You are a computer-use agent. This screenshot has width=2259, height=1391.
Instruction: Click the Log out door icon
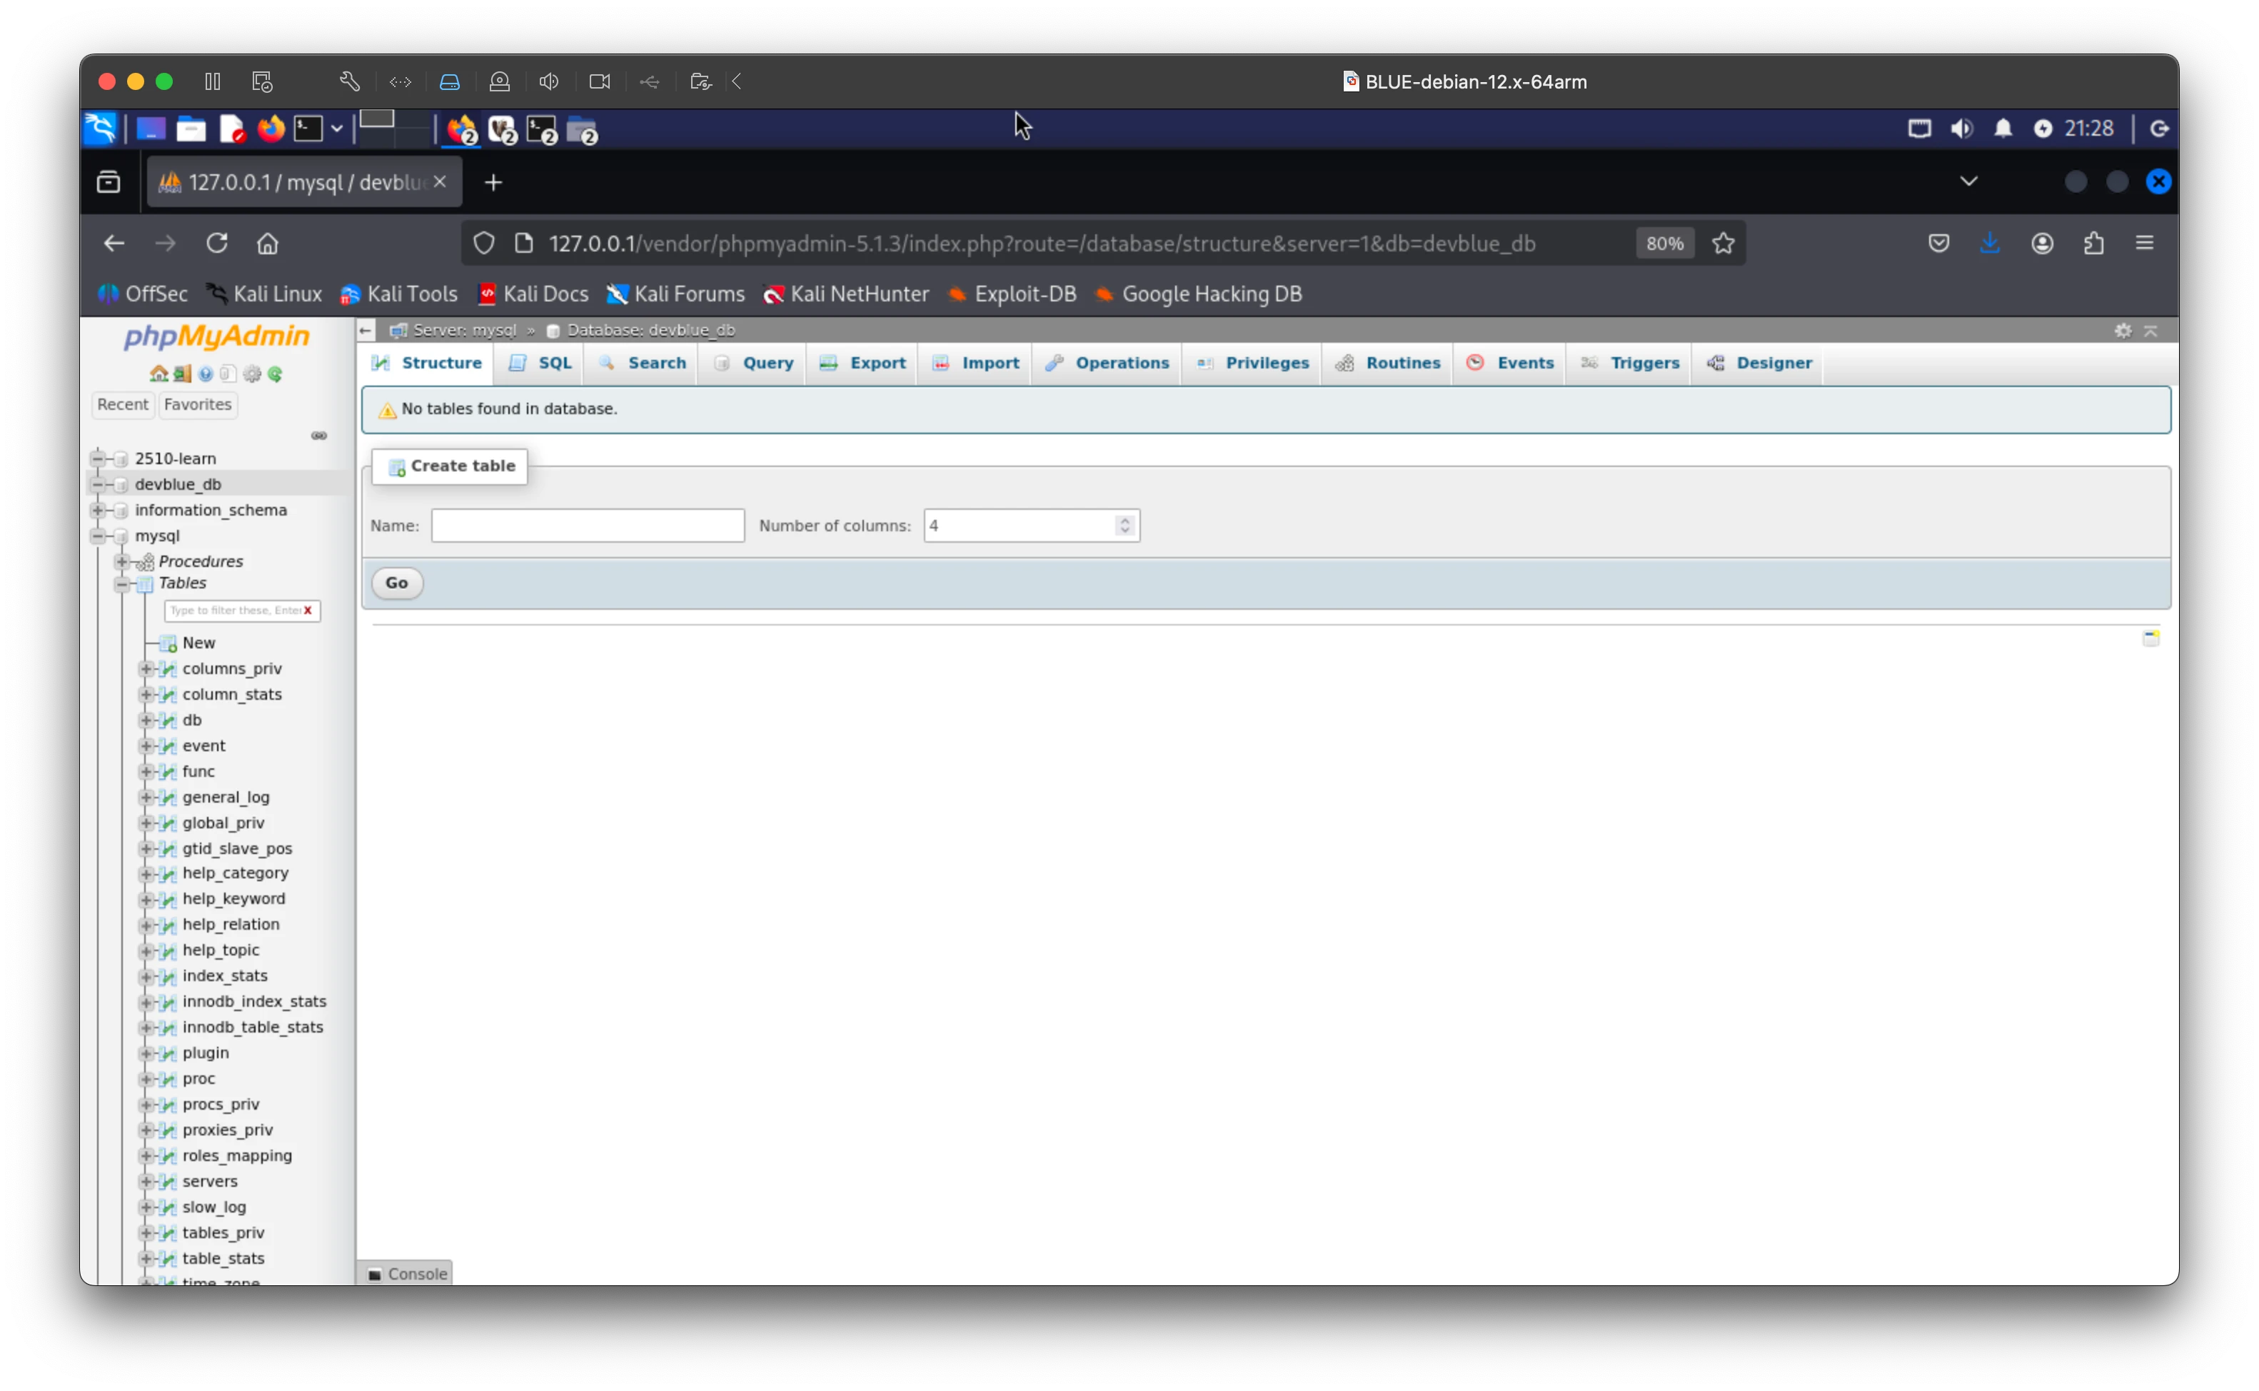182,373
